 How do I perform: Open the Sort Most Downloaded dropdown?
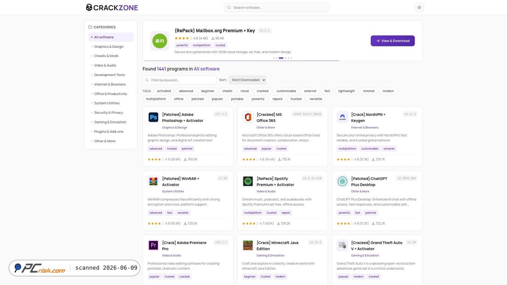(x=248, y=80)
